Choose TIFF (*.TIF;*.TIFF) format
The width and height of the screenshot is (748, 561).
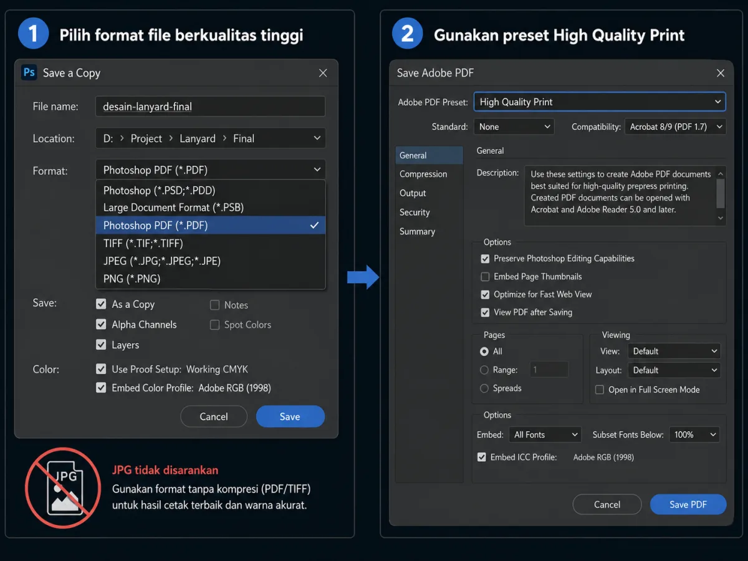point(211,243)
